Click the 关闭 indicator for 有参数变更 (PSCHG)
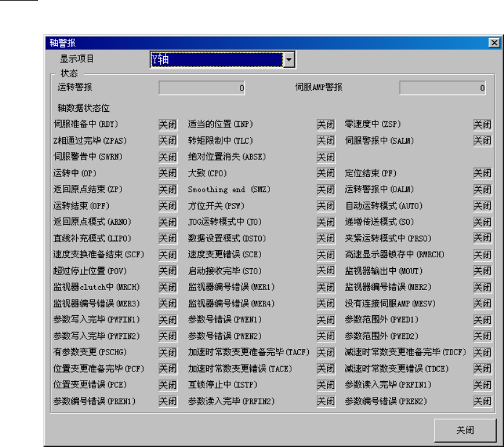This screenshot has width=504, height=447. [168, 353]
